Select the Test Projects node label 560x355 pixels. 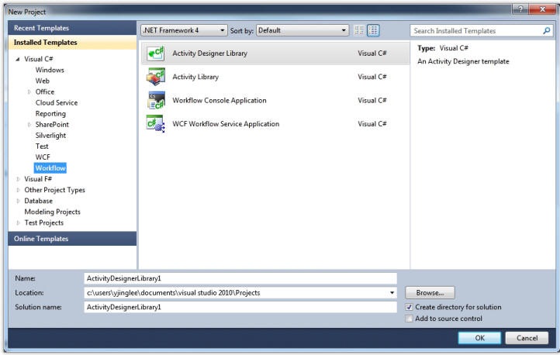point(44,222)
